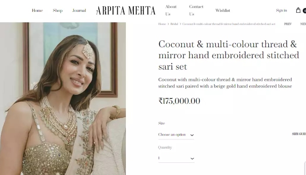Open the shopping bag cart icon
Screen dimensions: 306x175
coord(298,10)
